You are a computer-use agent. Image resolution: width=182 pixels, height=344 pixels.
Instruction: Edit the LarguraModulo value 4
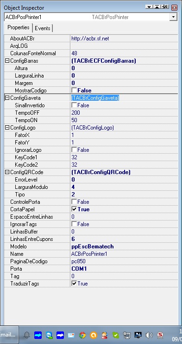(73, 187)
